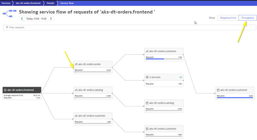The height and width of the screenshot is (140, 257).
Task: Click the filter funnel icon
Action: [7, 27]
